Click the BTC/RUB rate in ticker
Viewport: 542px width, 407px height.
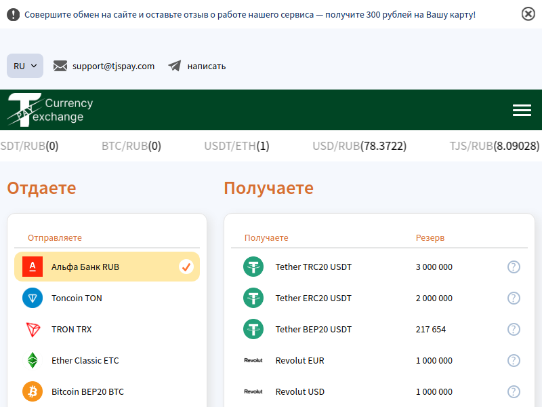click(131, 146)
